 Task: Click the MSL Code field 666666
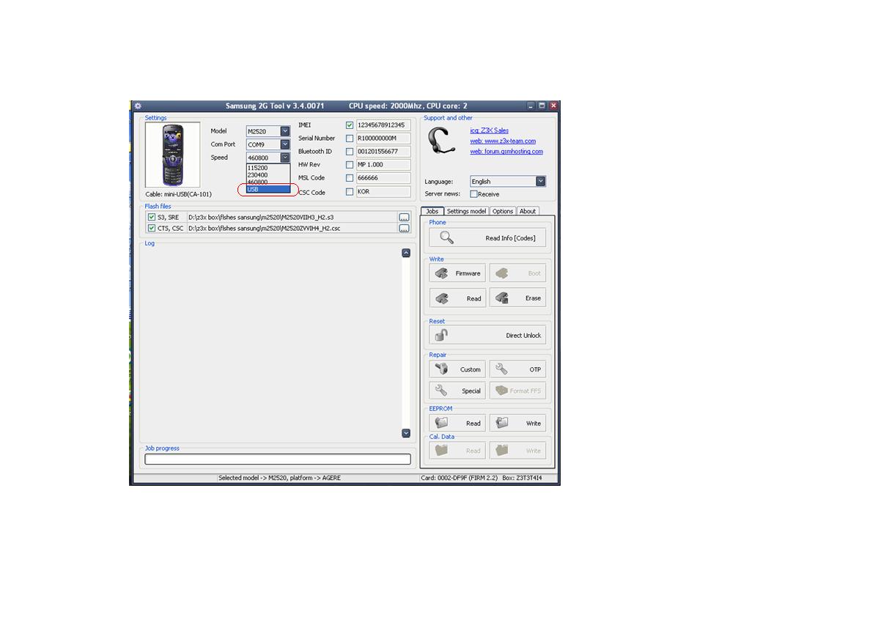pos(383,178)
